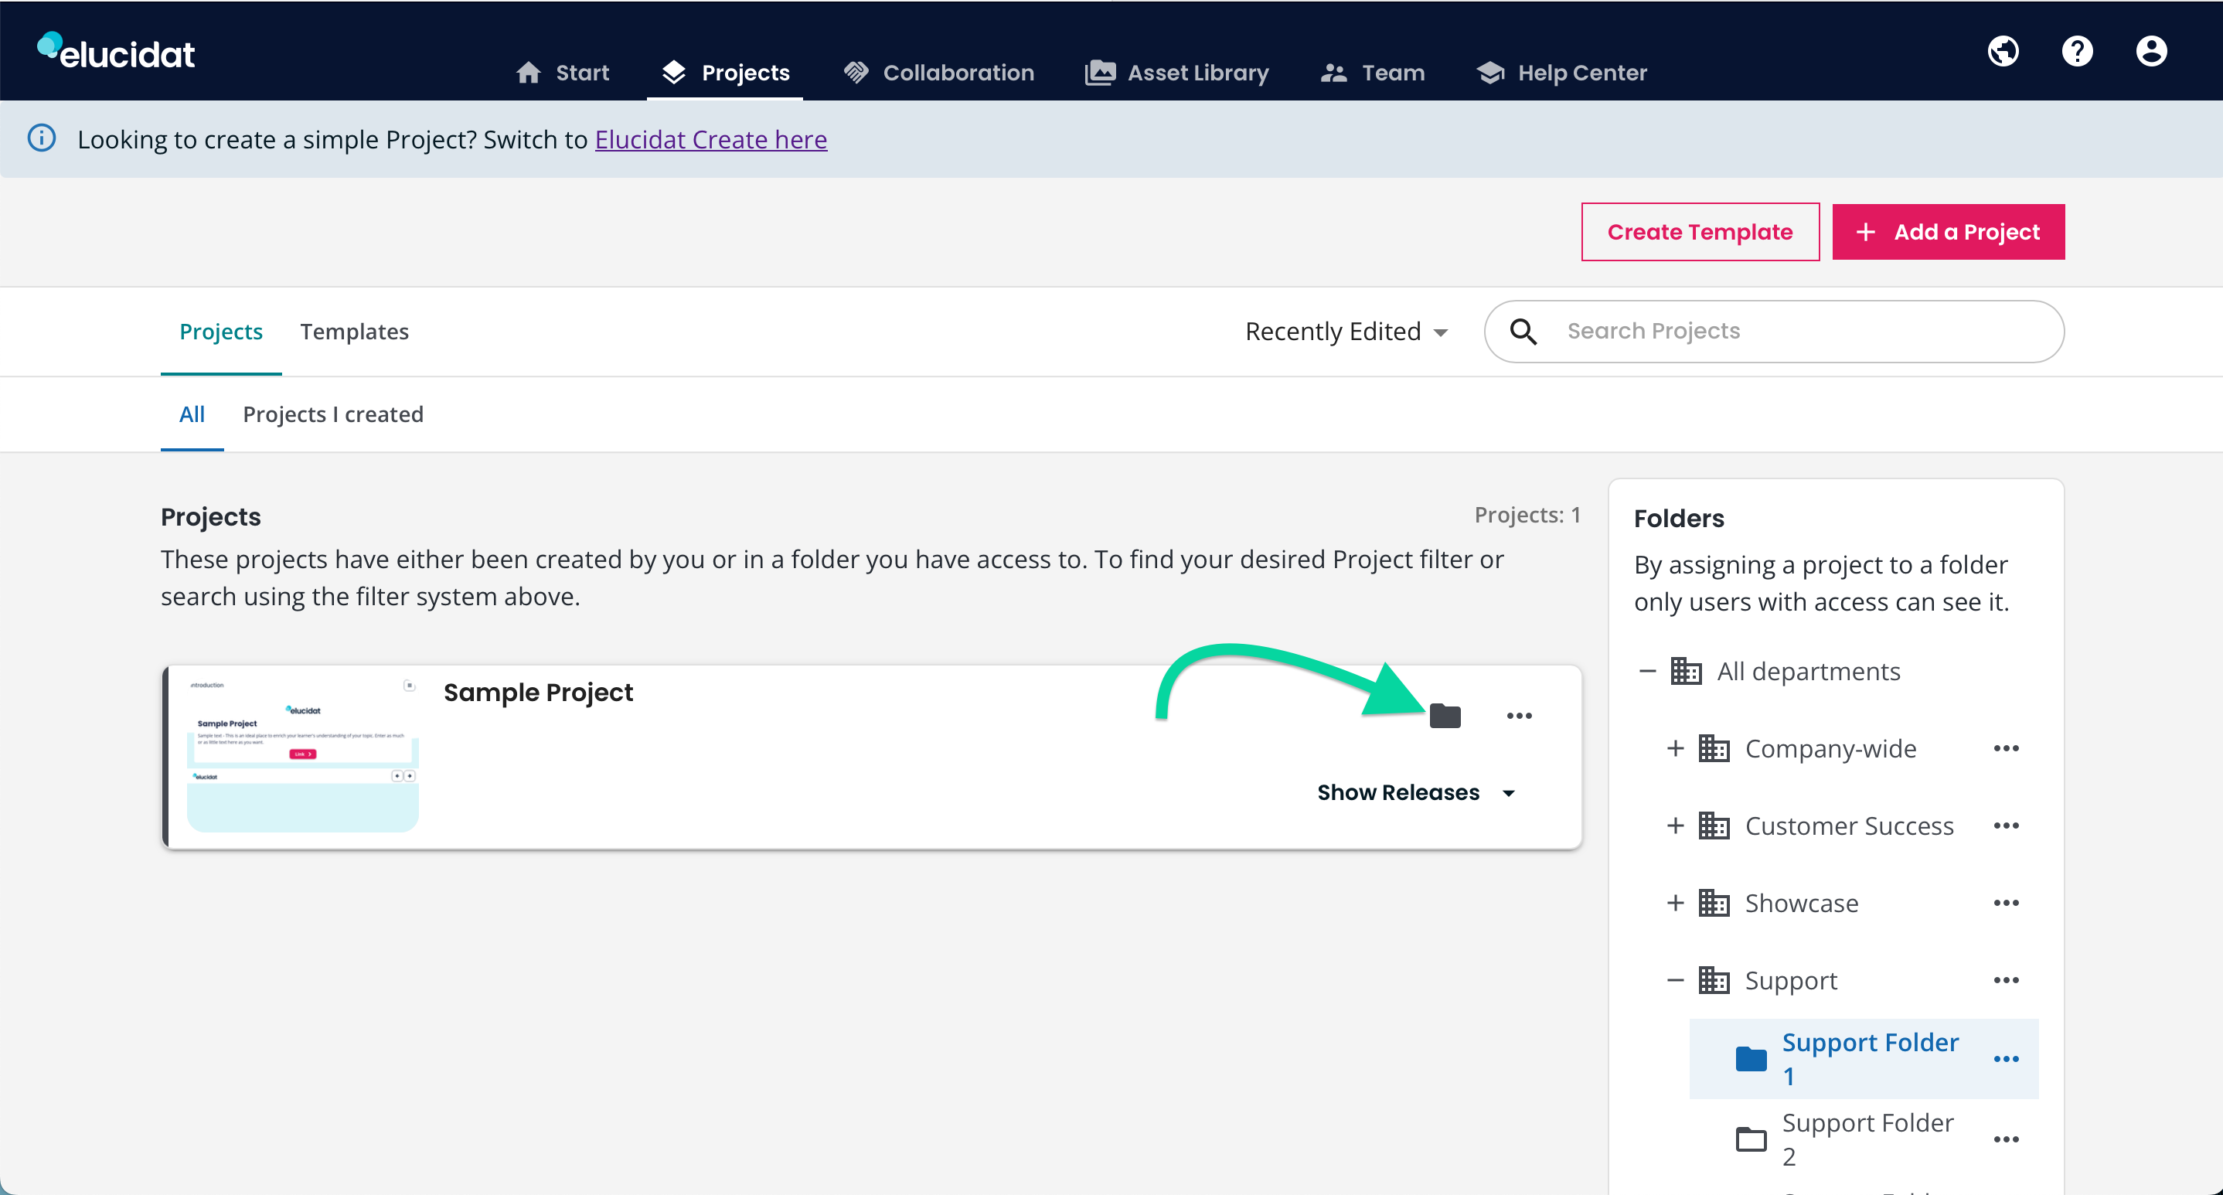
Task: Select the Projects I created filter tab
Action: click(333, 414)
